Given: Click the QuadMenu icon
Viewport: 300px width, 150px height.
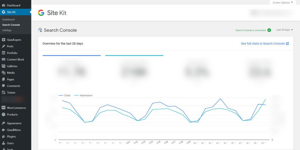Looking at the screenshot, I should click(4, 130).
